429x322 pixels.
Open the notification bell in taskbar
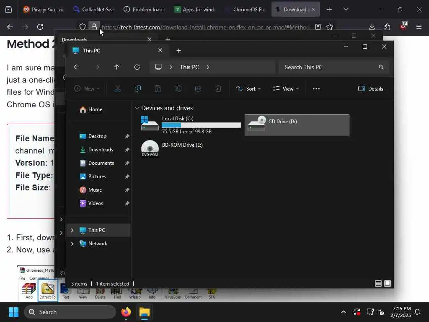pos(418,312)
